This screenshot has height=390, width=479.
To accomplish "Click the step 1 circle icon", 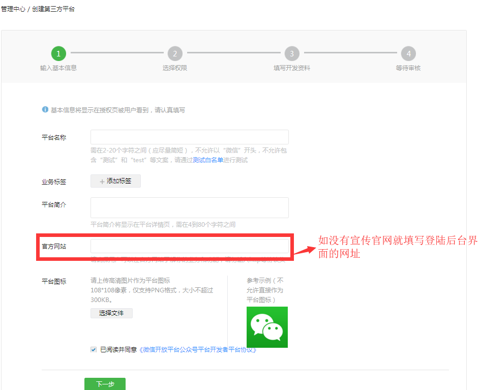I will coord(58,53).
